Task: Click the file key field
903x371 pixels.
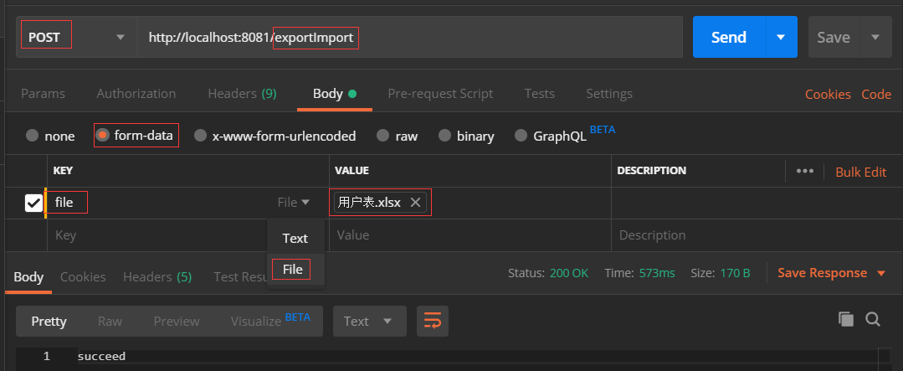Action: tap(156, 203)
